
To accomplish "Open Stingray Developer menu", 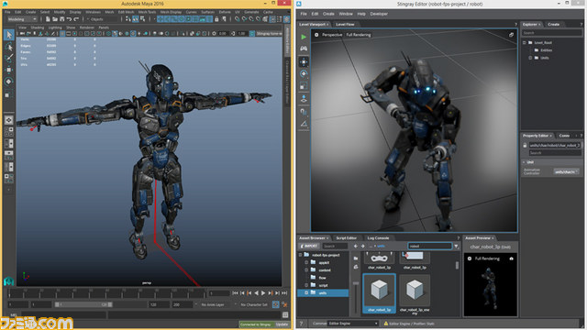I will (x=379, y=14).
